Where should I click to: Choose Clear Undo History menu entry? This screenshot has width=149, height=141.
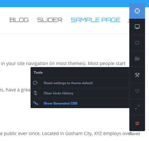(58, 93)
